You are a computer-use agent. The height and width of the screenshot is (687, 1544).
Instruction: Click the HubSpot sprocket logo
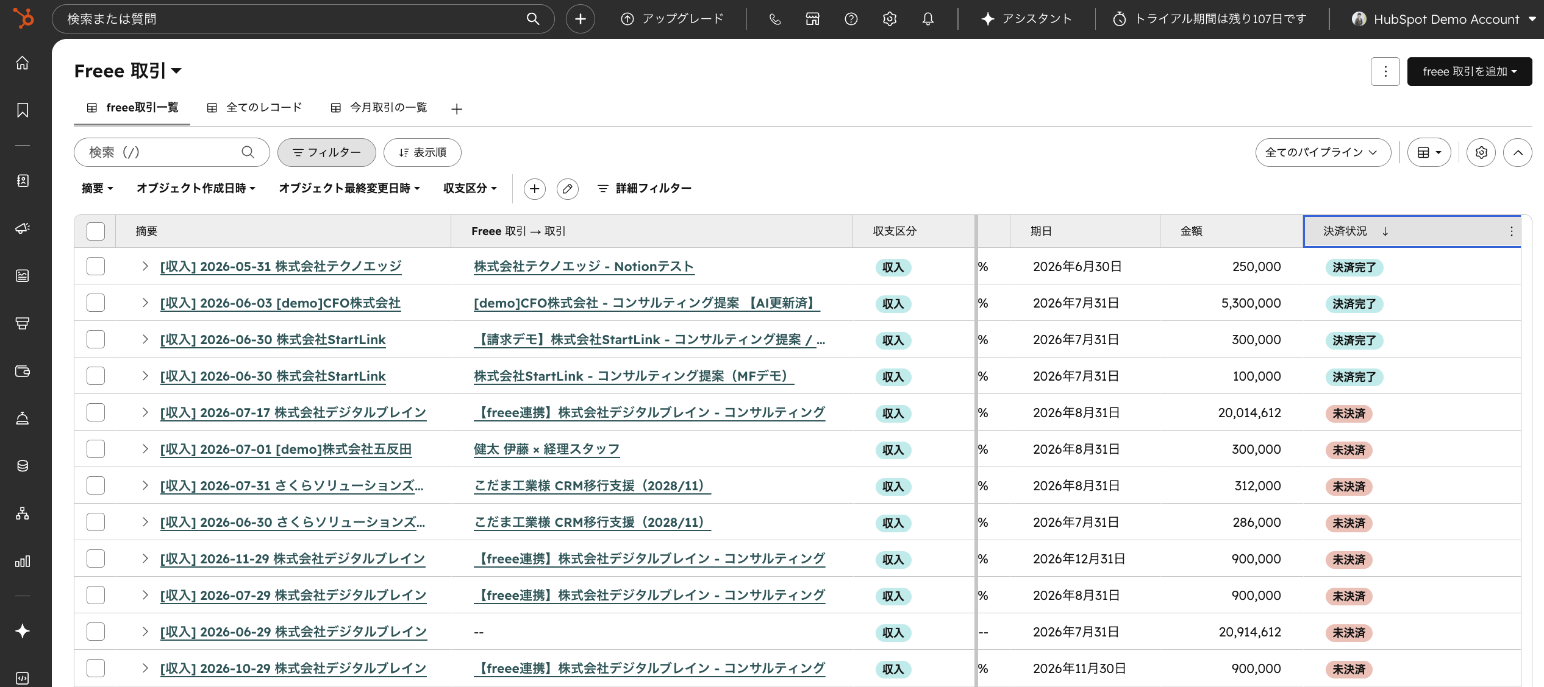pyautogui.click(x=24, y=19)
